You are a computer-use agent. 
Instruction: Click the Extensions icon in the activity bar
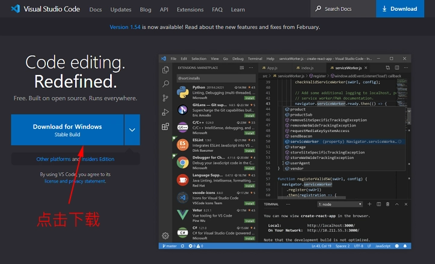click(x=165, y=127)
